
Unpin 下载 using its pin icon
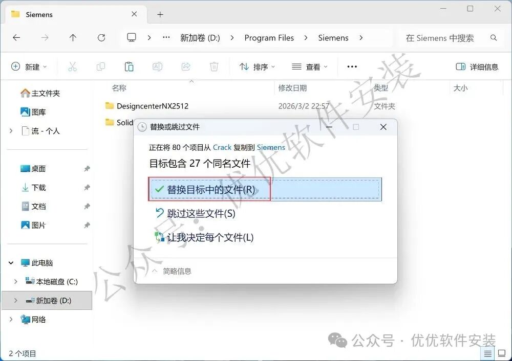87,188
